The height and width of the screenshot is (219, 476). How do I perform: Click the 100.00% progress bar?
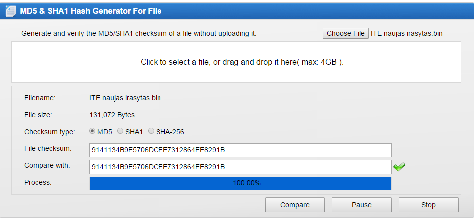240,183
